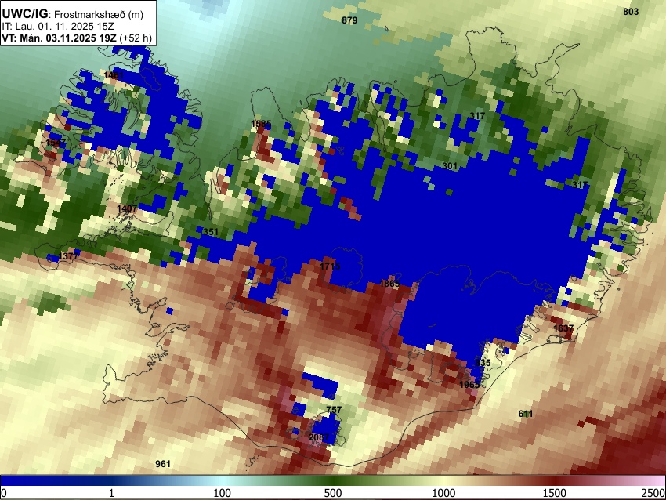Click the 351 map label

[211, 232]
